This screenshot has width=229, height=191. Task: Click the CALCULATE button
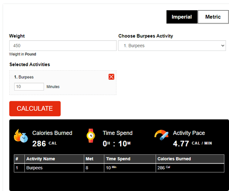35,108
